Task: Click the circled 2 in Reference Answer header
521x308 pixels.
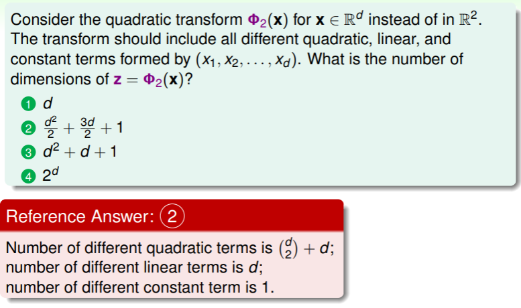Action: 175,216
